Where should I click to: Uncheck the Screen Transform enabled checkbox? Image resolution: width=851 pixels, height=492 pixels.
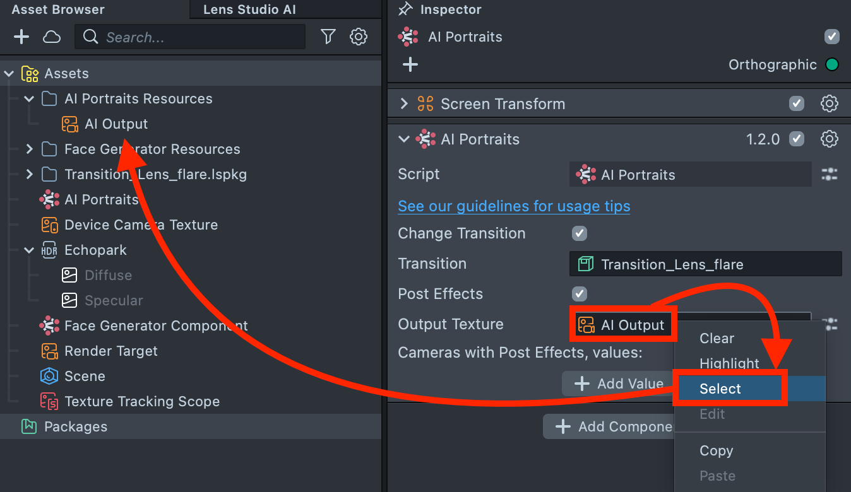(x=797, y=104)
